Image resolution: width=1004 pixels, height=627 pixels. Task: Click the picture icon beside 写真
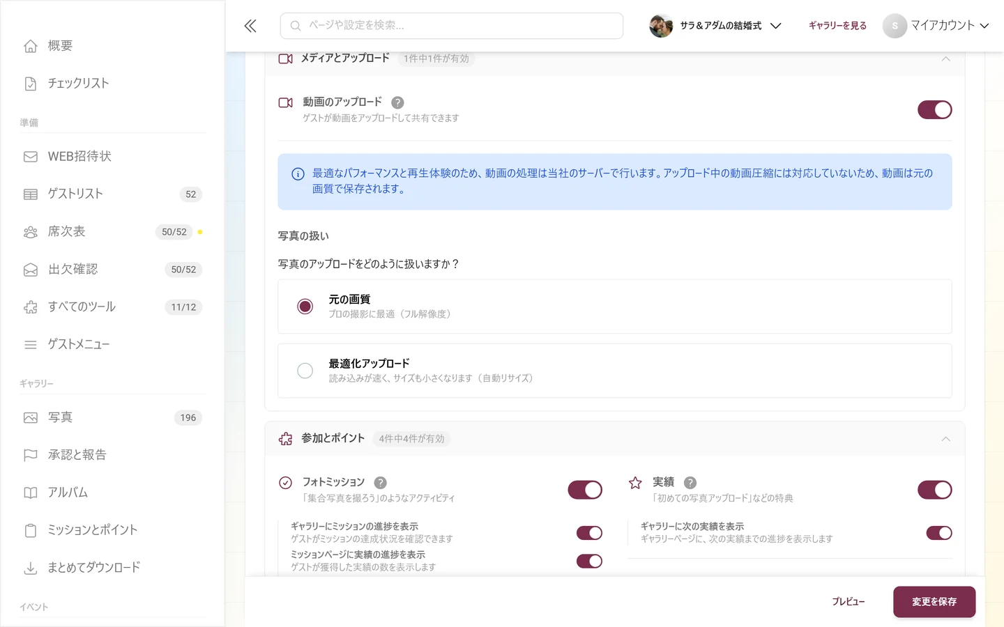(x=31, y=418)
